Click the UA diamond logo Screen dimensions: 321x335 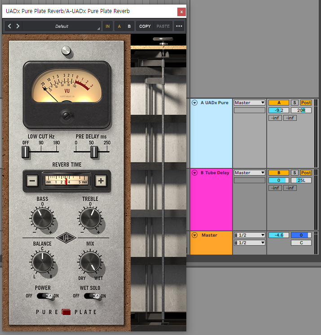click(x=66, y=238)
